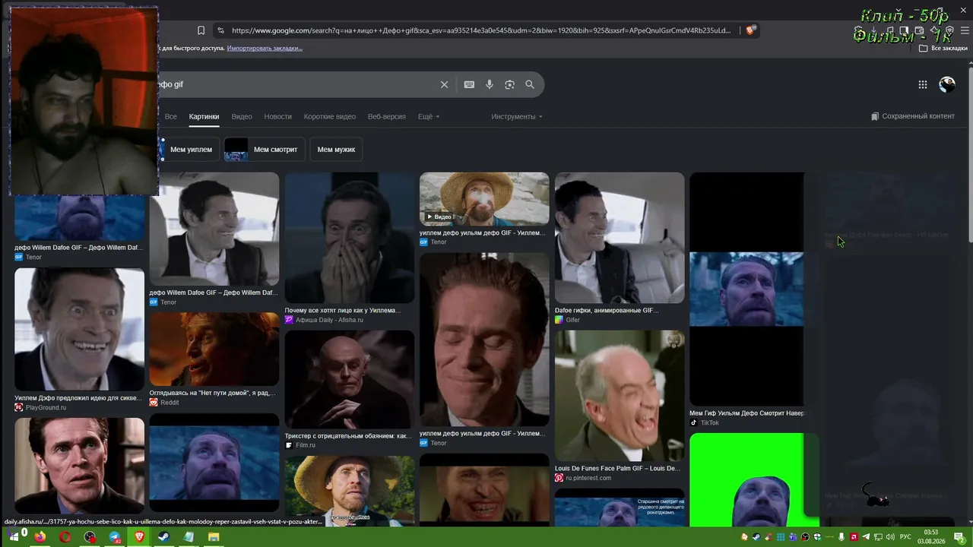Open the Tenor straw hat video thumbnail

(x=484, y=199)
